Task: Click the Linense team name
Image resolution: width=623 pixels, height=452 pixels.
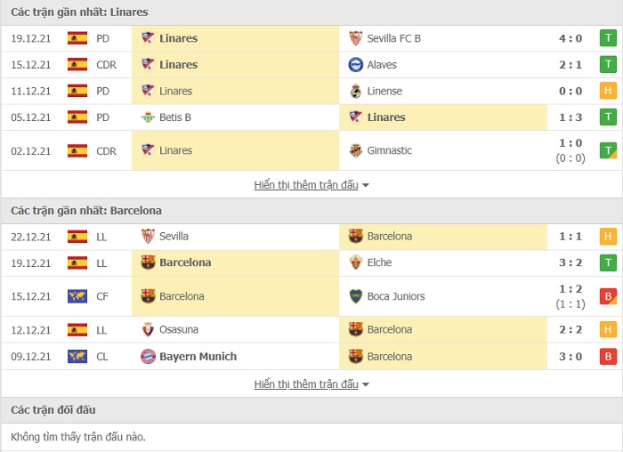Action: [x=384, y=91]
